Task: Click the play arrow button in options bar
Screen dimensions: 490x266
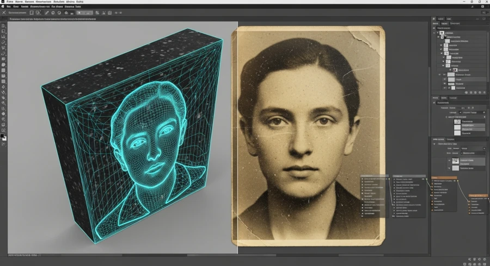Action: click(x=85, y=13)
